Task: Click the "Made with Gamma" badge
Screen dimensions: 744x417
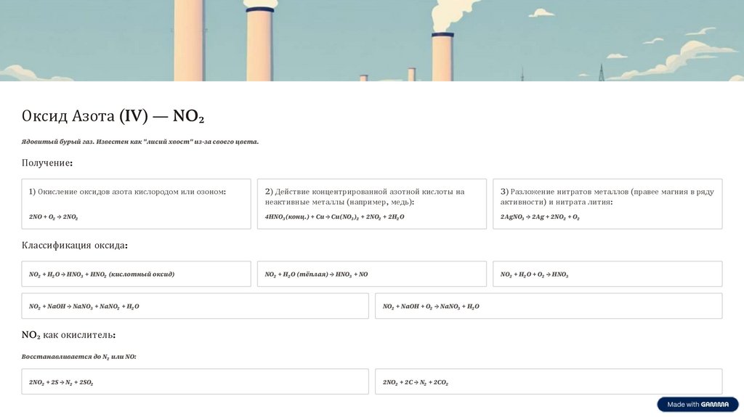Action: (x=697, y=405)
